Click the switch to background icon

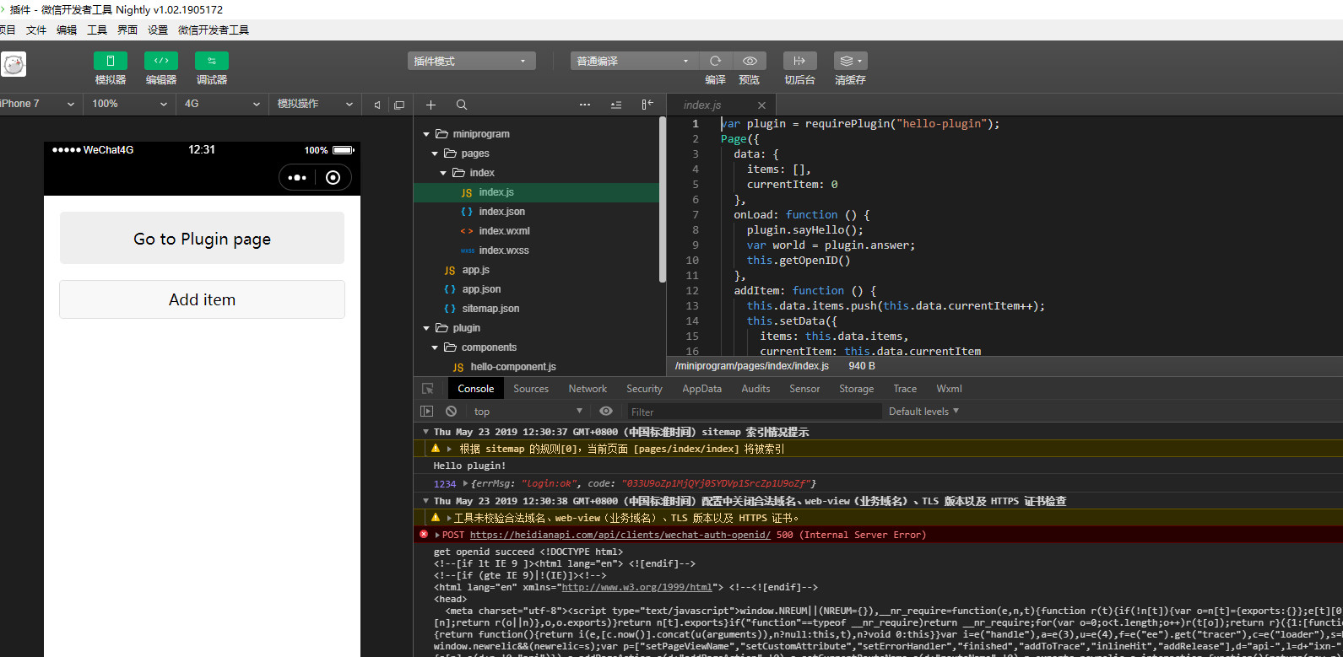pos(799,61)
